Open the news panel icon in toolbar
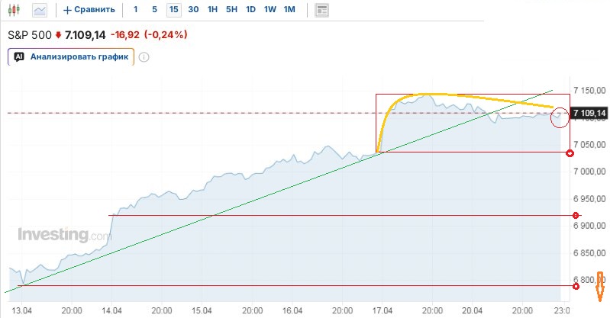The width and height of the screenshot is (610, 318). (x=321, y=10)
